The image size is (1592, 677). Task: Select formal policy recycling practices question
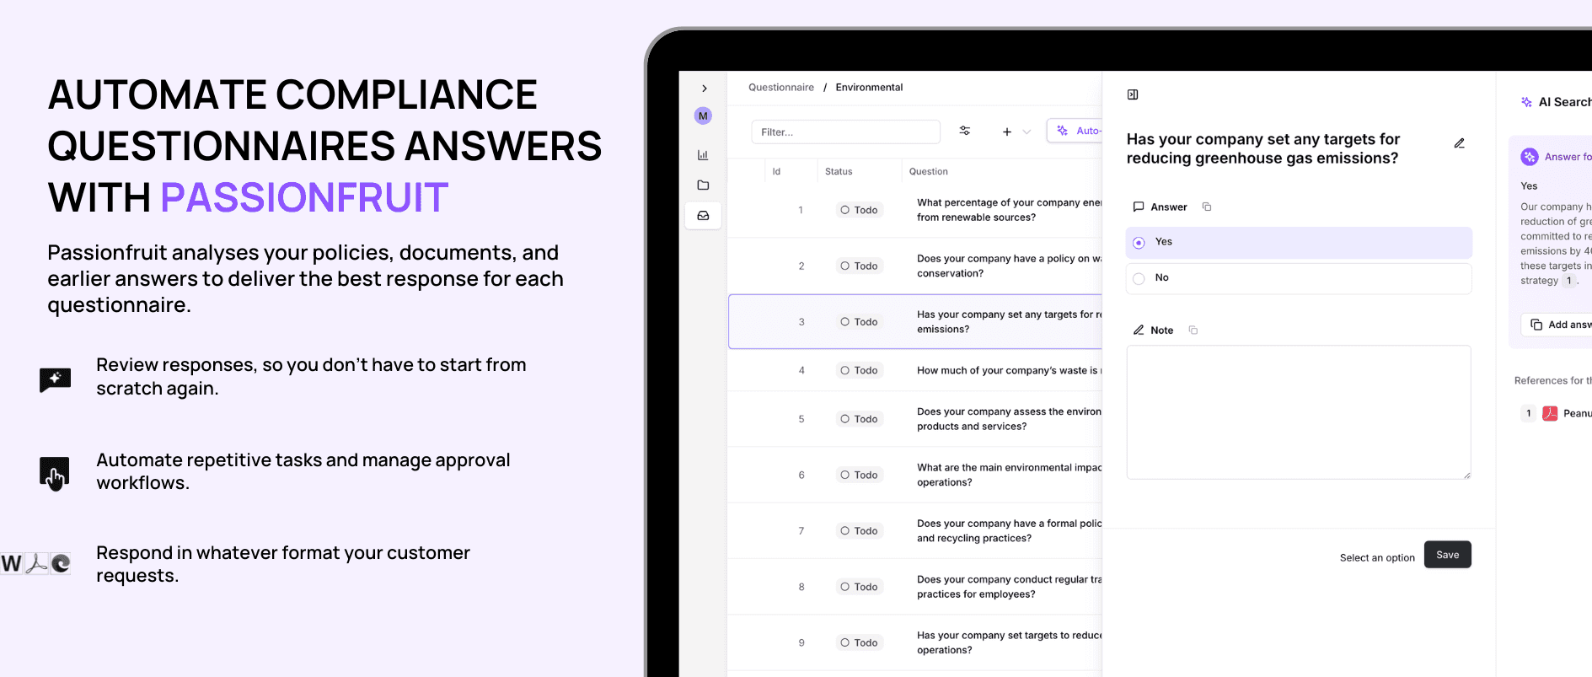pos(1009,531)
